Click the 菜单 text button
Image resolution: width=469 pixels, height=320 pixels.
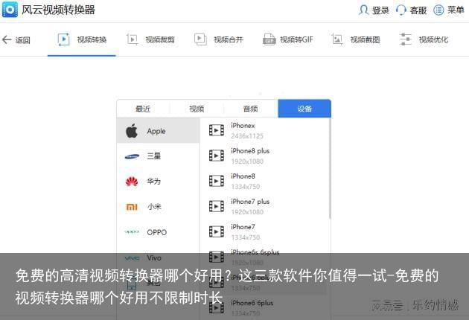(456, 10)
